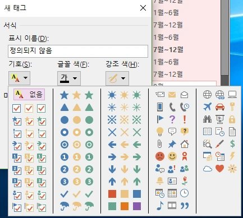
Task: Choose the blue X cross symbol
Action: point(112,132)
